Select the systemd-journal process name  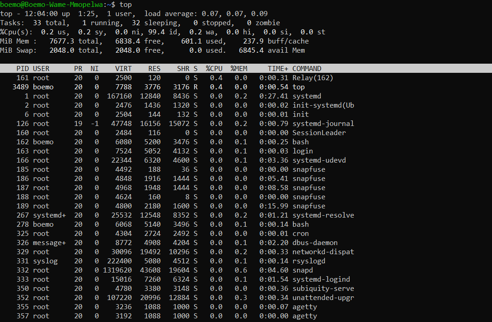323,124
